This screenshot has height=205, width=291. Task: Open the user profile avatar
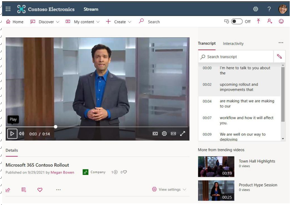[283, 9]
